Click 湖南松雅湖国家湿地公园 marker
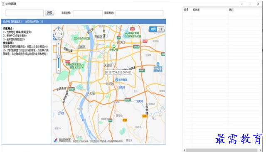266x152 pixels. tap(126, 34)
